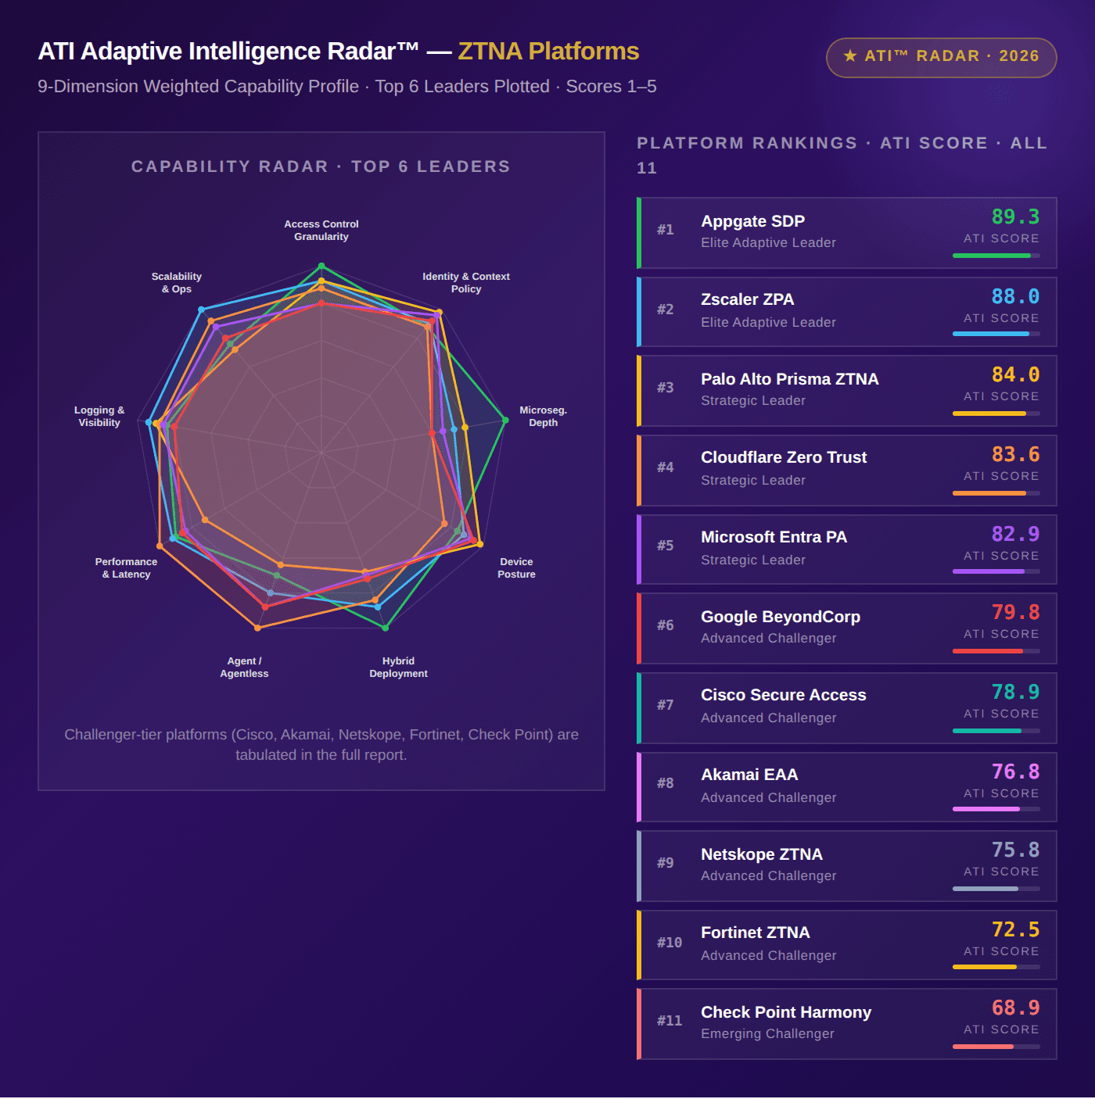This screenshot has width=1095, height=1099.
Task: Click the #6 rank number
Action: (666, 625)
